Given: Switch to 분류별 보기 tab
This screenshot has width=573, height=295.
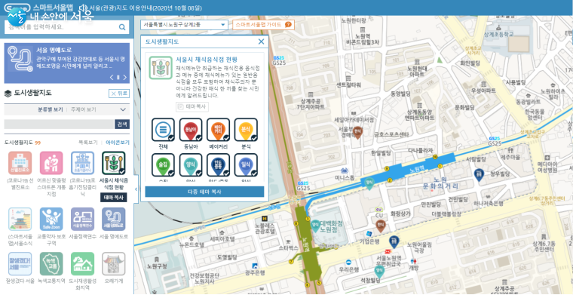Looking at the screenshot, I should [x=51, y=109].
